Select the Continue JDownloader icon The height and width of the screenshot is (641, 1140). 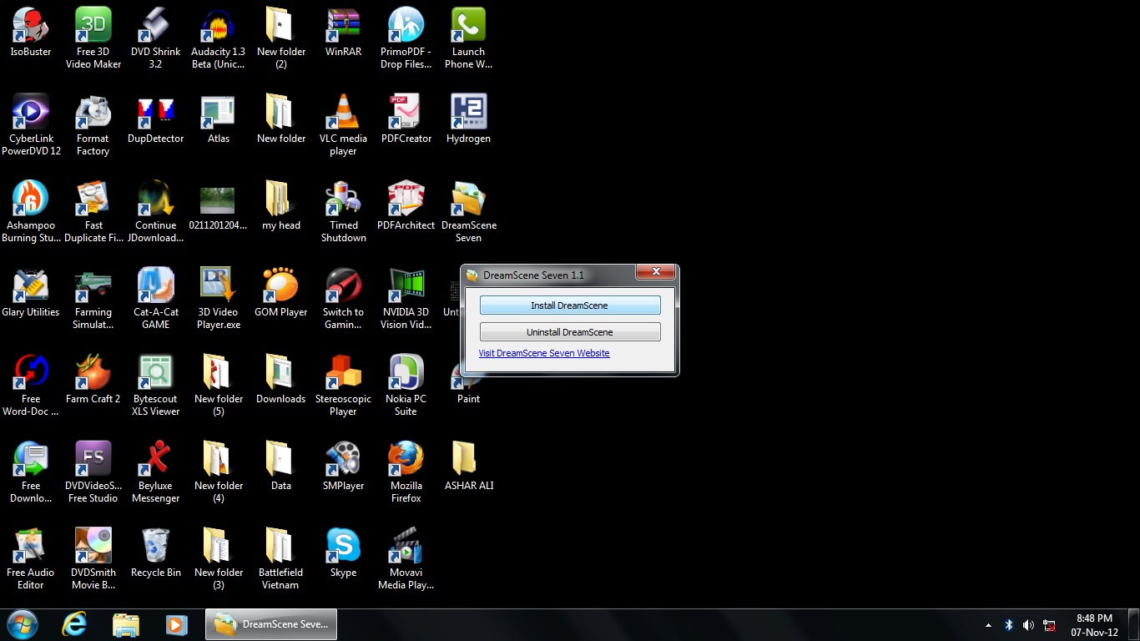tap(156, 212)
